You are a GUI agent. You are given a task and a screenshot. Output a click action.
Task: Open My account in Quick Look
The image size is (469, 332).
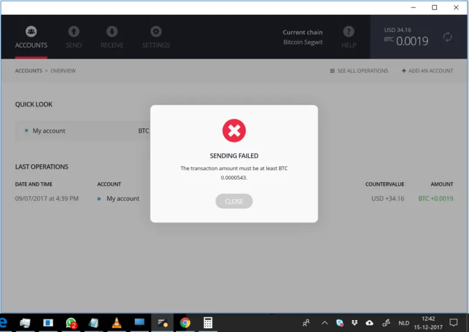(x=83, y=131)
